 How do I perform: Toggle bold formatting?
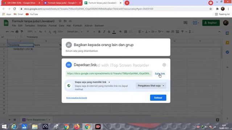pyautogui.click(x=99, y=32)
